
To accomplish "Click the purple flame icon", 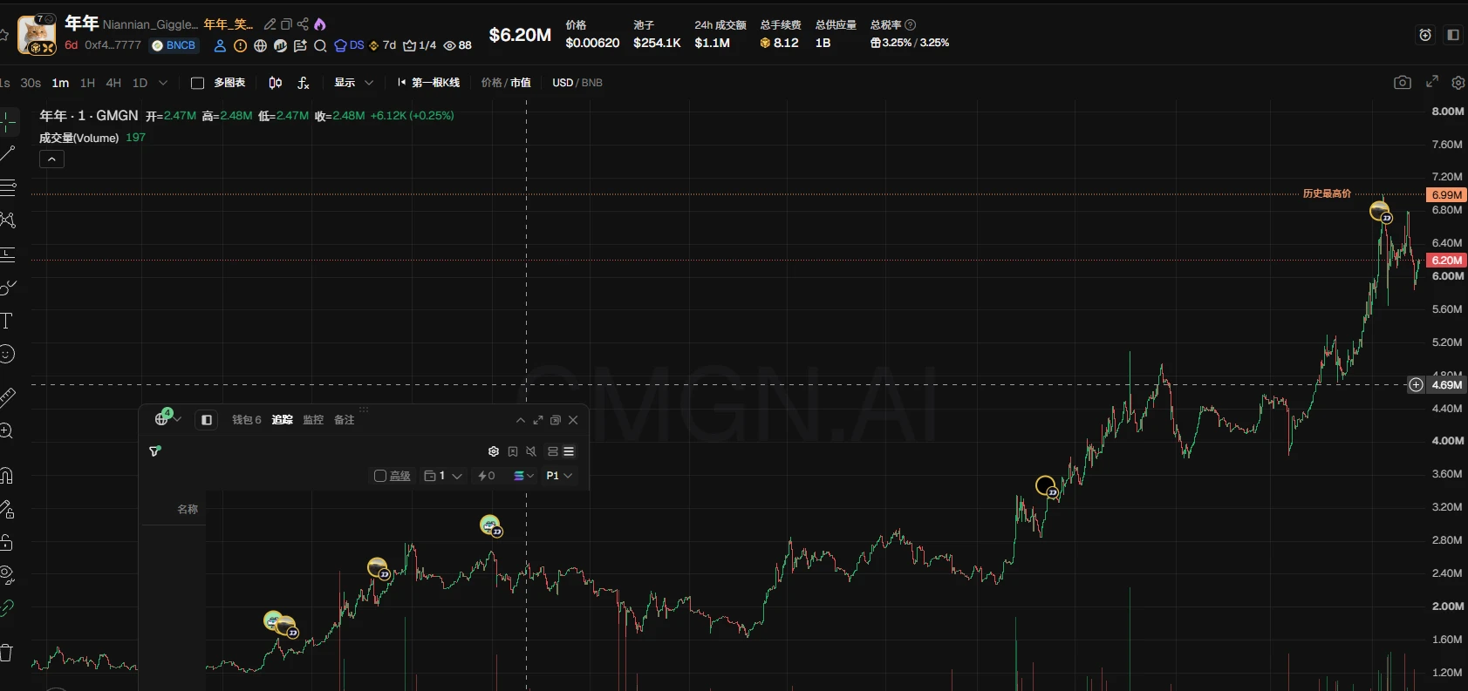I will click(x=319, y=24).
